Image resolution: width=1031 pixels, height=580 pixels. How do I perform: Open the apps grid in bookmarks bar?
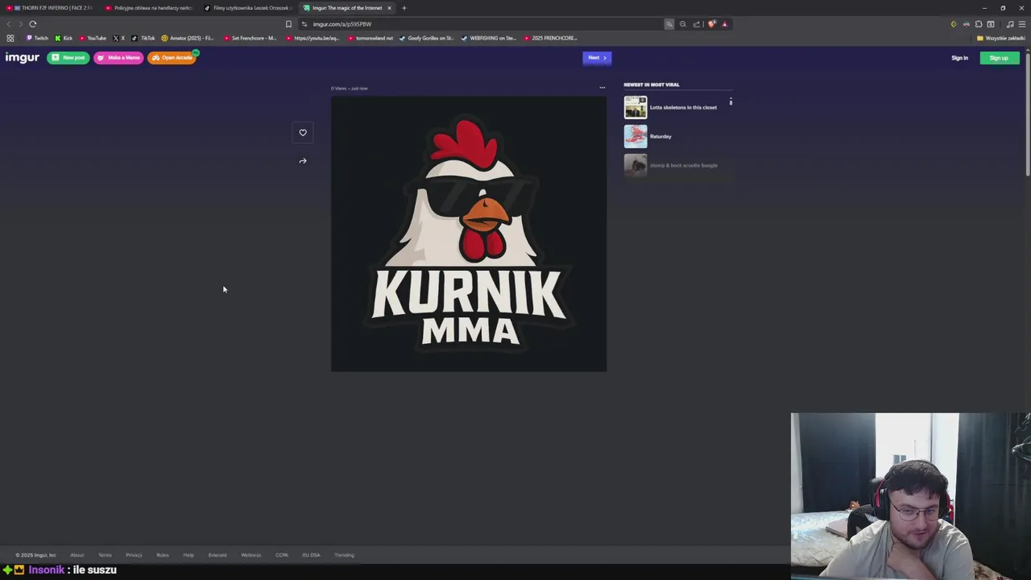point(10,38)
